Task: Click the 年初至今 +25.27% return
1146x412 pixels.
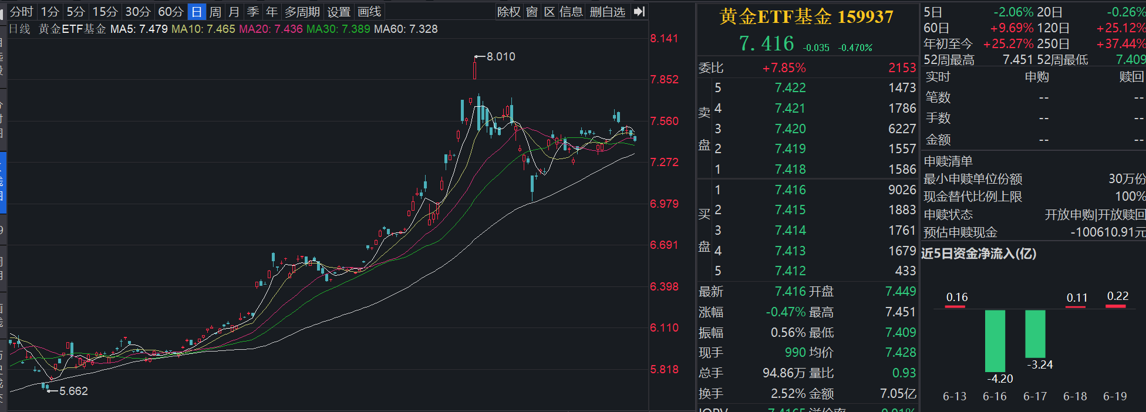Action: point(1009,44)
